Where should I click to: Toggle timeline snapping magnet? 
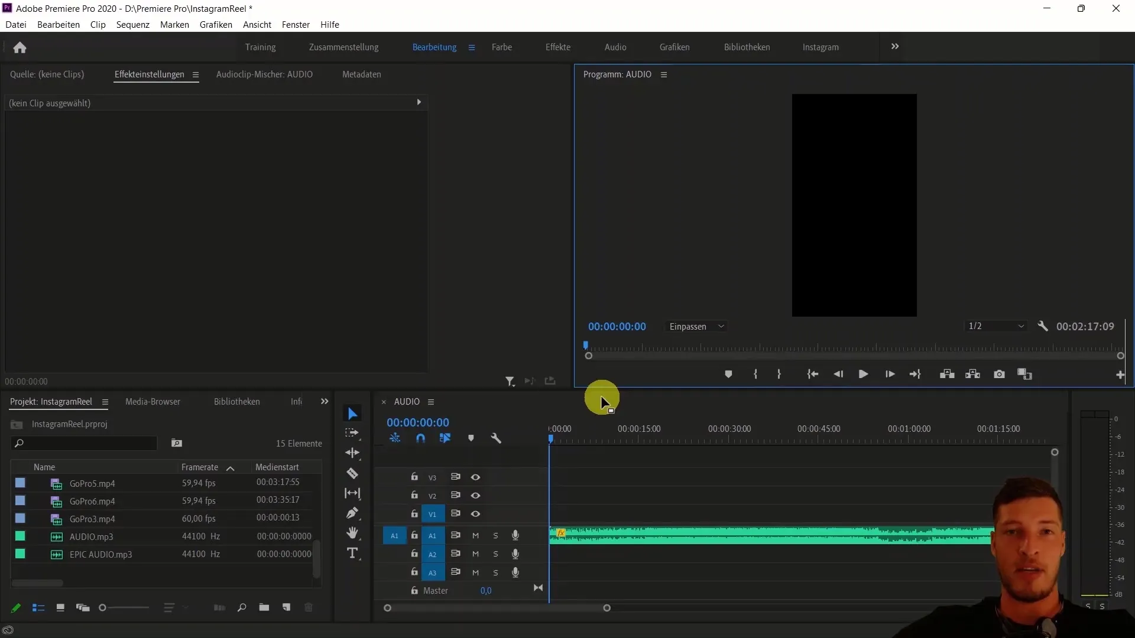[x=420, y=438]
